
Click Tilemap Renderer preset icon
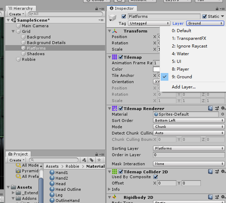217,108
